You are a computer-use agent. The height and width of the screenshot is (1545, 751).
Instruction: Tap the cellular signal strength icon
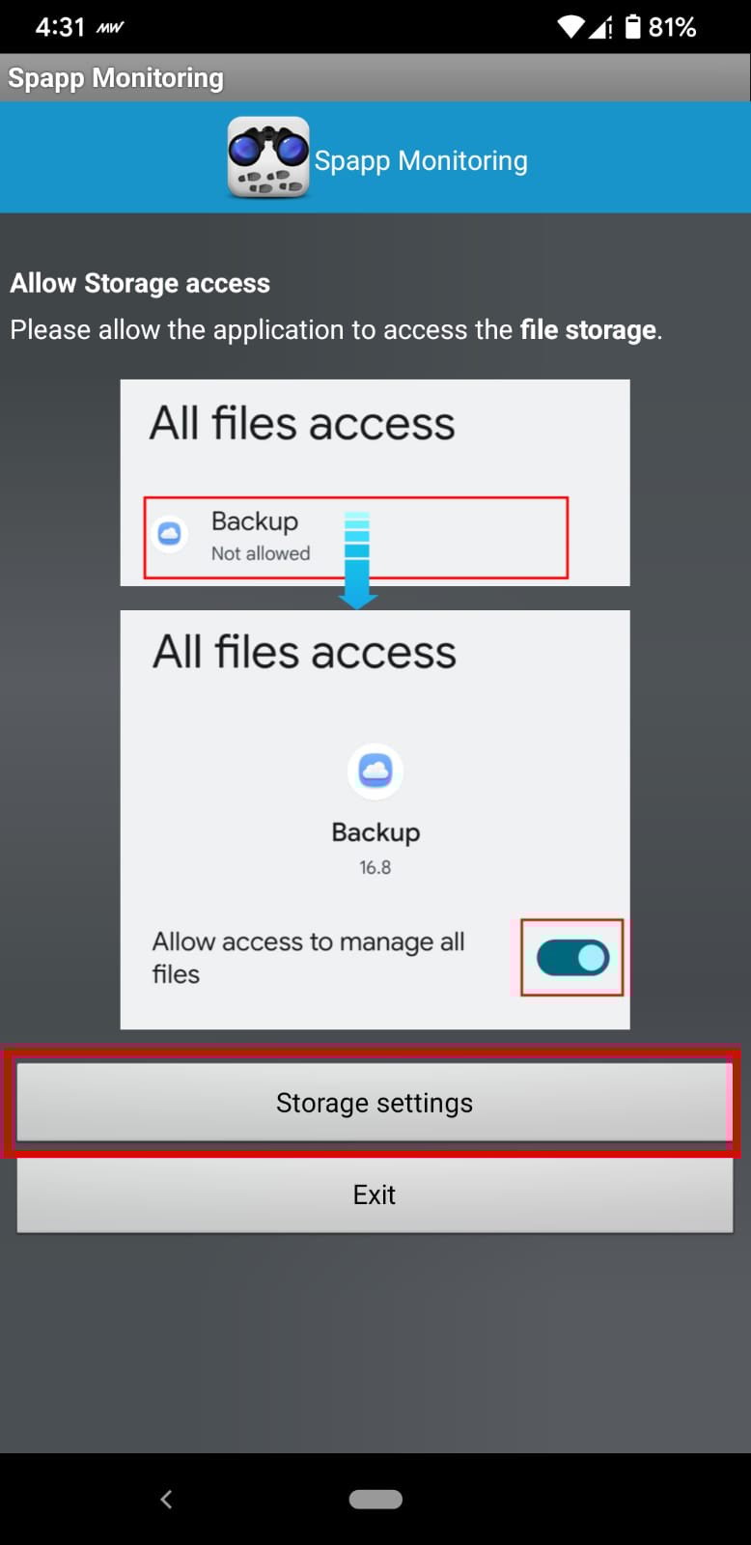pos(601,27)
